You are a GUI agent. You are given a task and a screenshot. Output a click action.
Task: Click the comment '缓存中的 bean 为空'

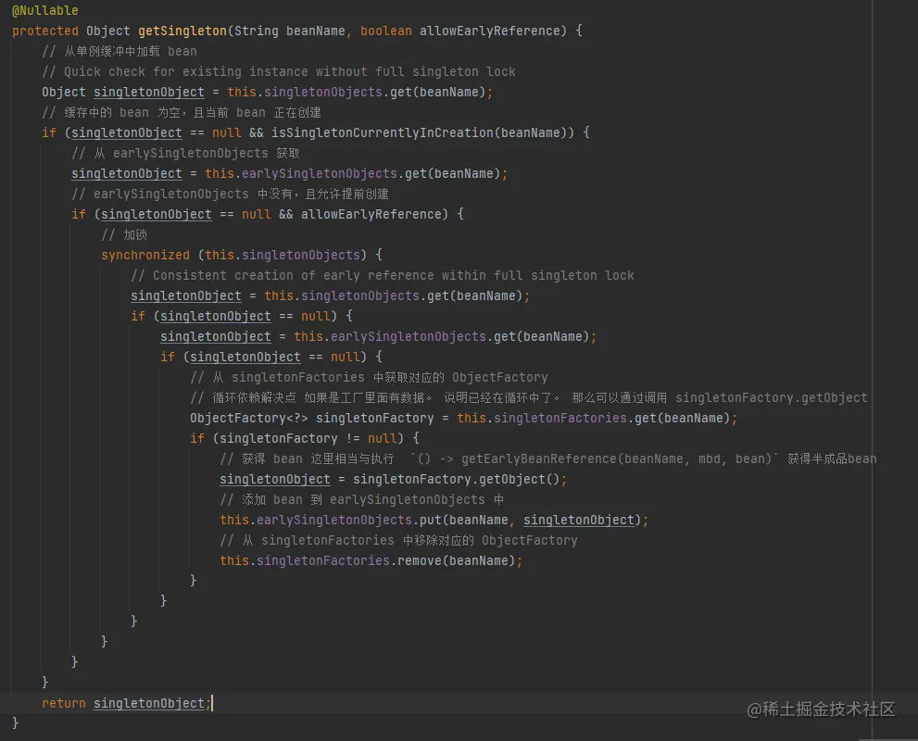coord(182,112)
